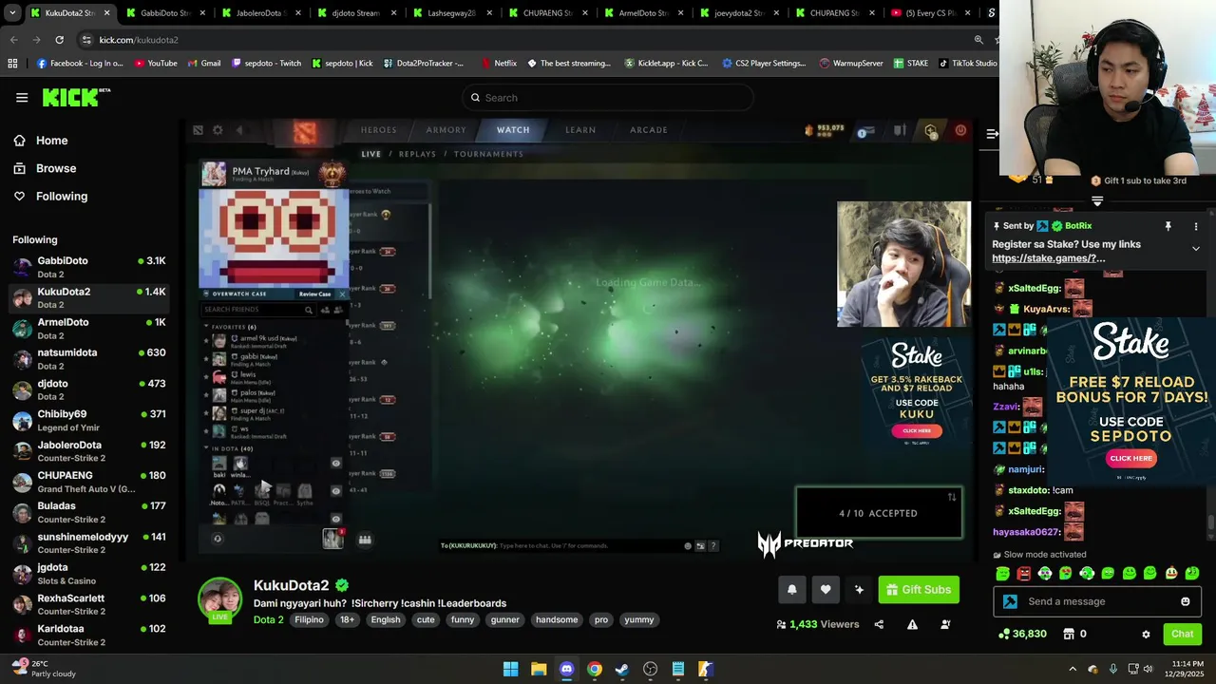Open RexhaScarlett channel in Following list

pos(88,604)
